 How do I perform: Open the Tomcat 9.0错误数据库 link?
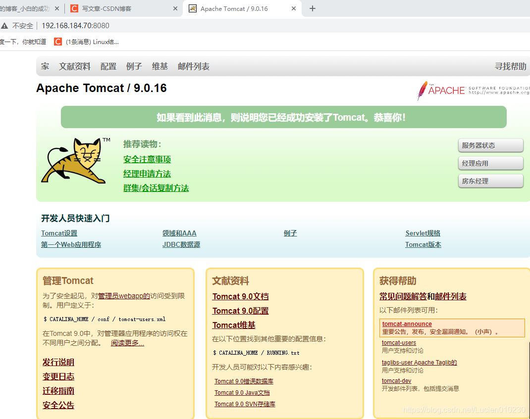click(x=244, y=381)
